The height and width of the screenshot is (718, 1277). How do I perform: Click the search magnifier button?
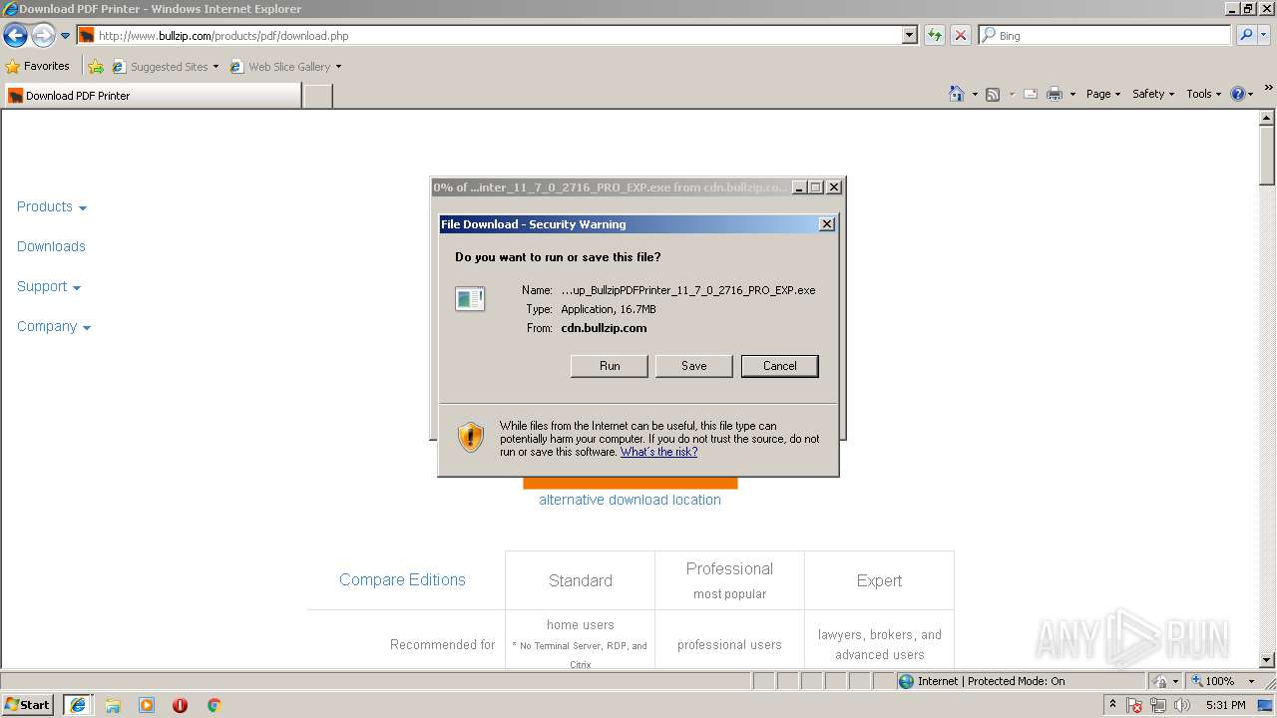(x=1246, y=35)
